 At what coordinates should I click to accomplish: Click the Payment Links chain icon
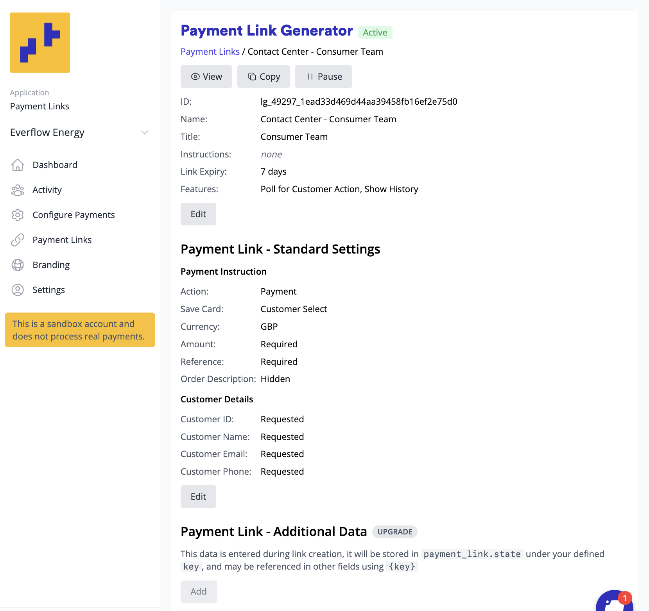[18, 240]
